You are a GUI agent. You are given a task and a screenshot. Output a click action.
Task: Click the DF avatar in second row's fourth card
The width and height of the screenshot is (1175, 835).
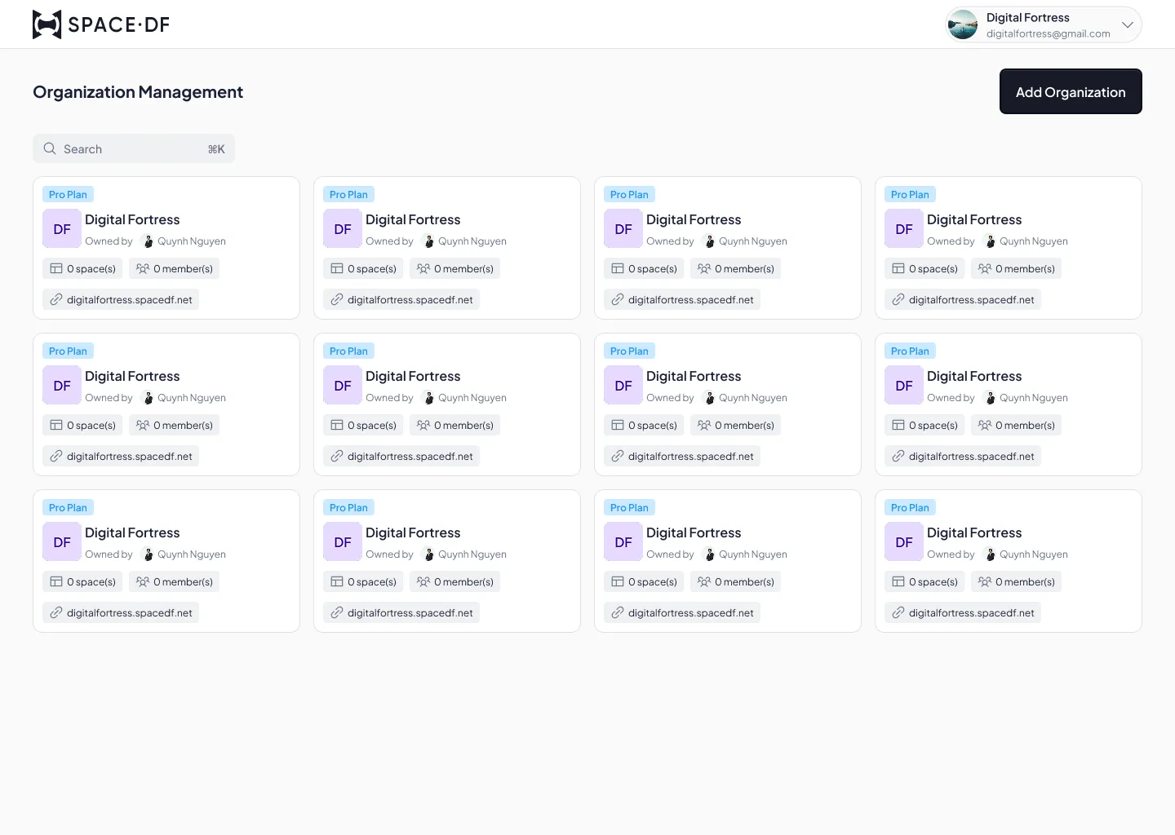point(904,386)
